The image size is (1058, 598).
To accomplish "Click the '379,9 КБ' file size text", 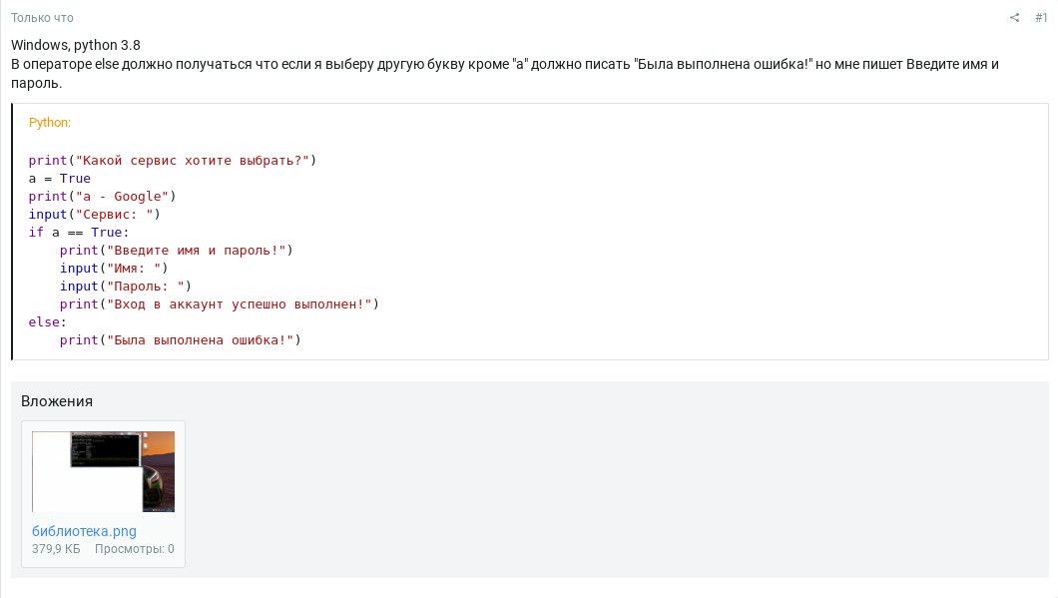I will (56, 549).
